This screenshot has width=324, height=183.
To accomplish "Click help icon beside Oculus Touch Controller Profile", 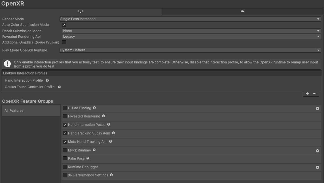I will (x=59, y=87).
